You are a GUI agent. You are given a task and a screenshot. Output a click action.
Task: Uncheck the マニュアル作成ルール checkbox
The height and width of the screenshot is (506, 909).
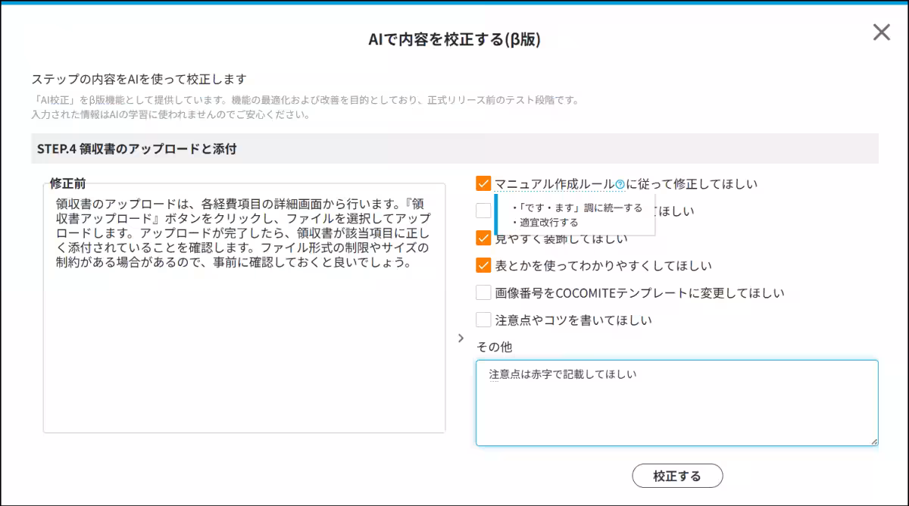pos(484,183)
